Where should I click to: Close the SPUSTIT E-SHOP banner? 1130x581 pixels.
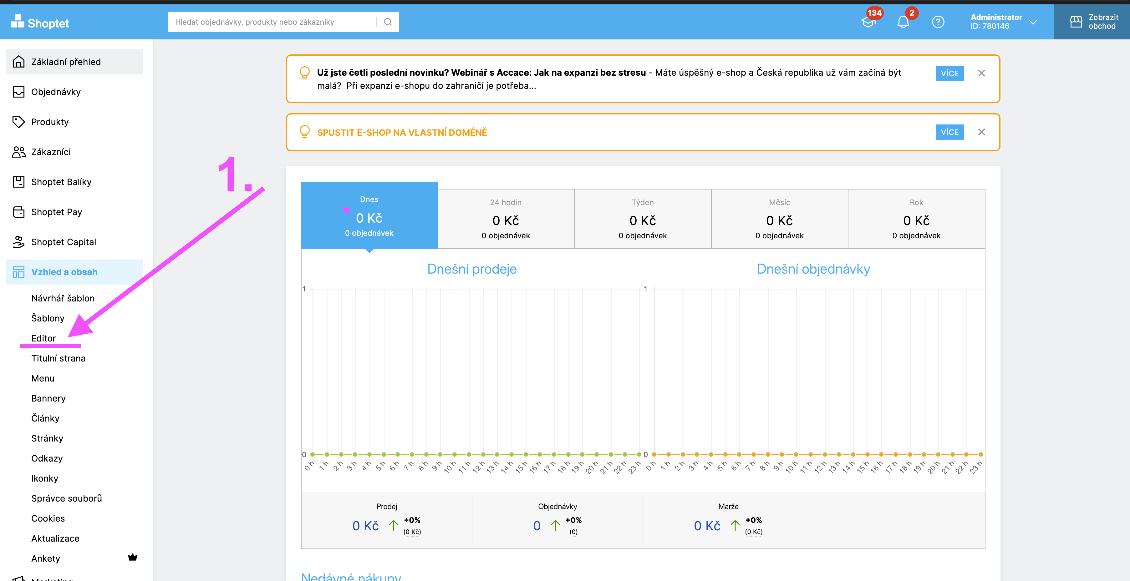981,132
